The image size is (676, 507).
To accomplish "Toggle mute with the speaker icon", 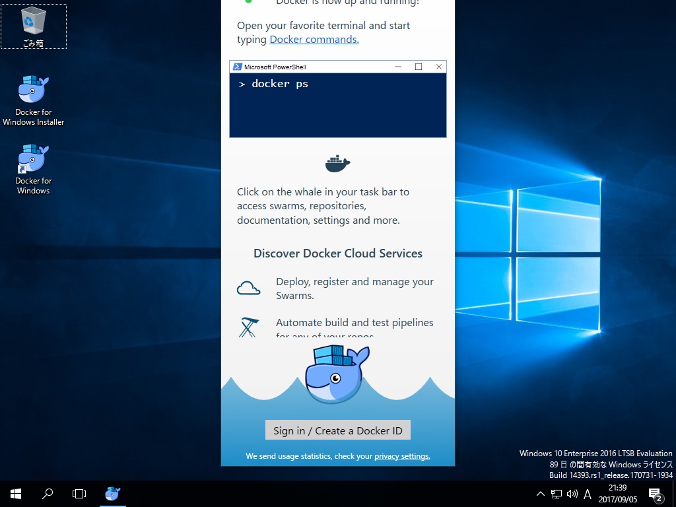I will 571,494.
